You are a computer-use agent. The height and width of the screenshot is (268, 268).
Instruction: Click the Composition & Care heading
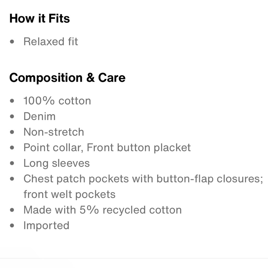click(68, 78)
